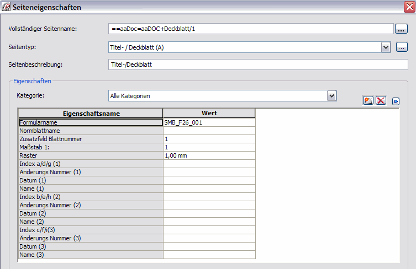Click value cell of Index a/d/g (1)
The height and width of the screenshot is (269, 416).
point(209,164)
